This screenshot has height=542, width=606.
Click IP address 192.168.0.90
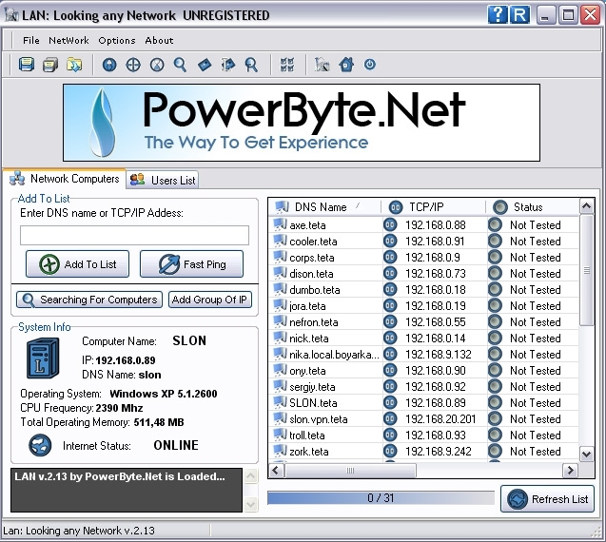[435, 371]
